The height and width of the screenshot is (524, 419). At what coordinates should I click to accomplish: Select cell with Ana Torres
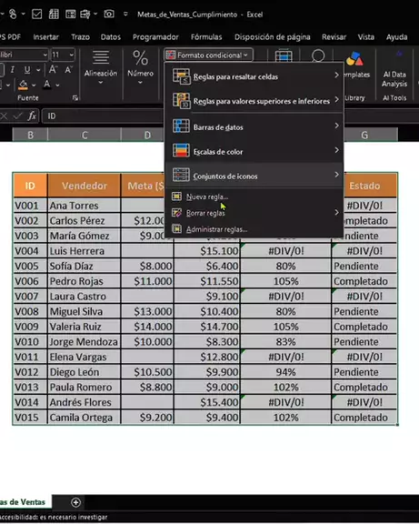[85, 206]
